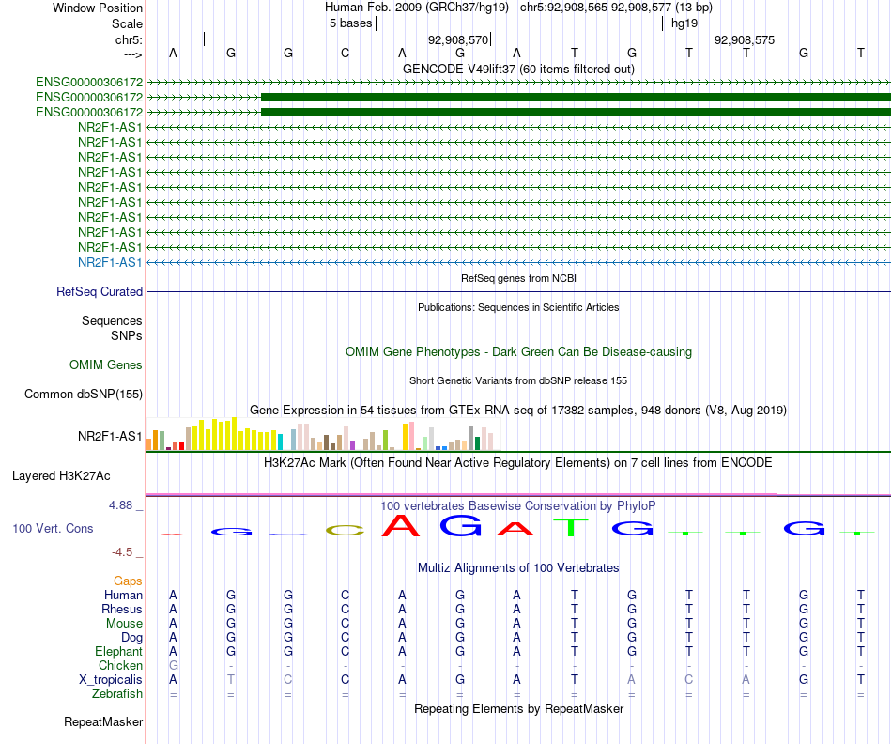
Task: Click the ---> sequence direction arrow label
Action: coord(132,54)
